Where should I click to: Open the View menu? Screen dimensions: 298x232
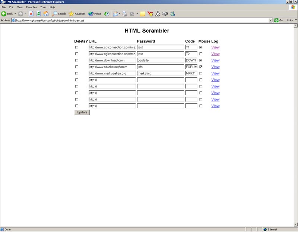click(20, 7)
